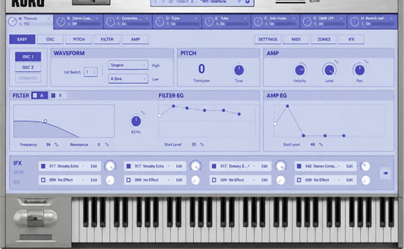Select OSC 1 oscillator button
Screen dimensions: 404x249
[28, 56]
